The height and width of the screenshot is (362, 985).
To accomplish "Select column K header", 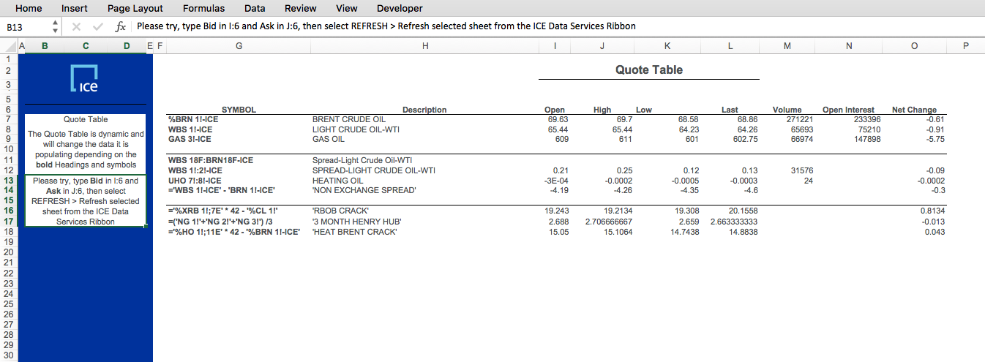I will (x=667, y=46).
